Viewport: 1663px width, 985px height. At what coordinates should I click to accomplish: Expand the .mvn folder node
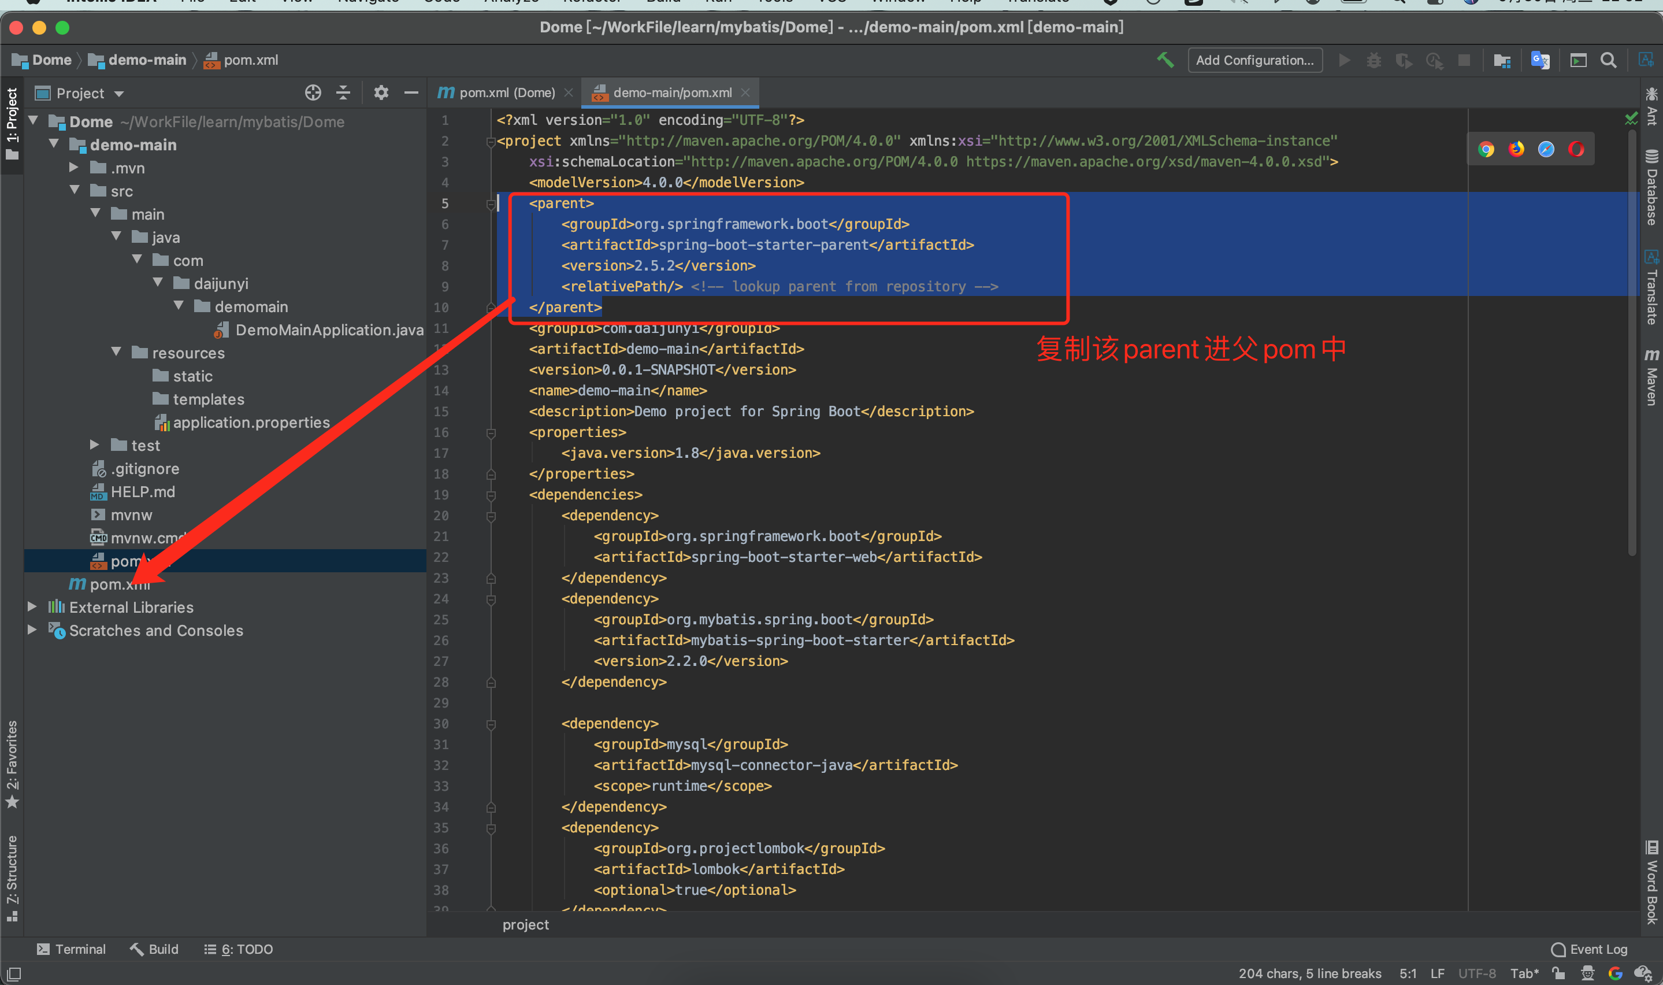coord(75,167)
